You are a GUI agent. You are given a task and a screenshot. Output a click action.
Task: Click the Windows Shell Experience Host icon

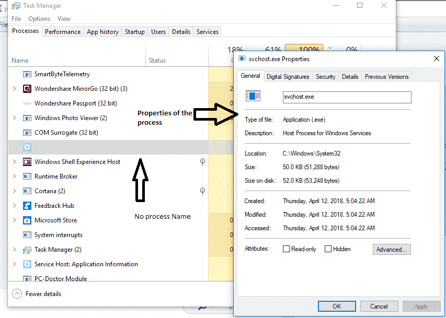point(27,162)
